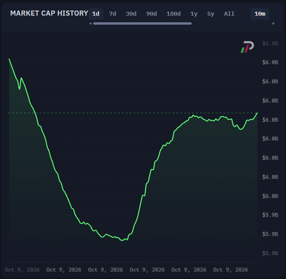Click the bottom $5.9B axis label
This screenshot has height=279, width=286.
pos(270,253)
